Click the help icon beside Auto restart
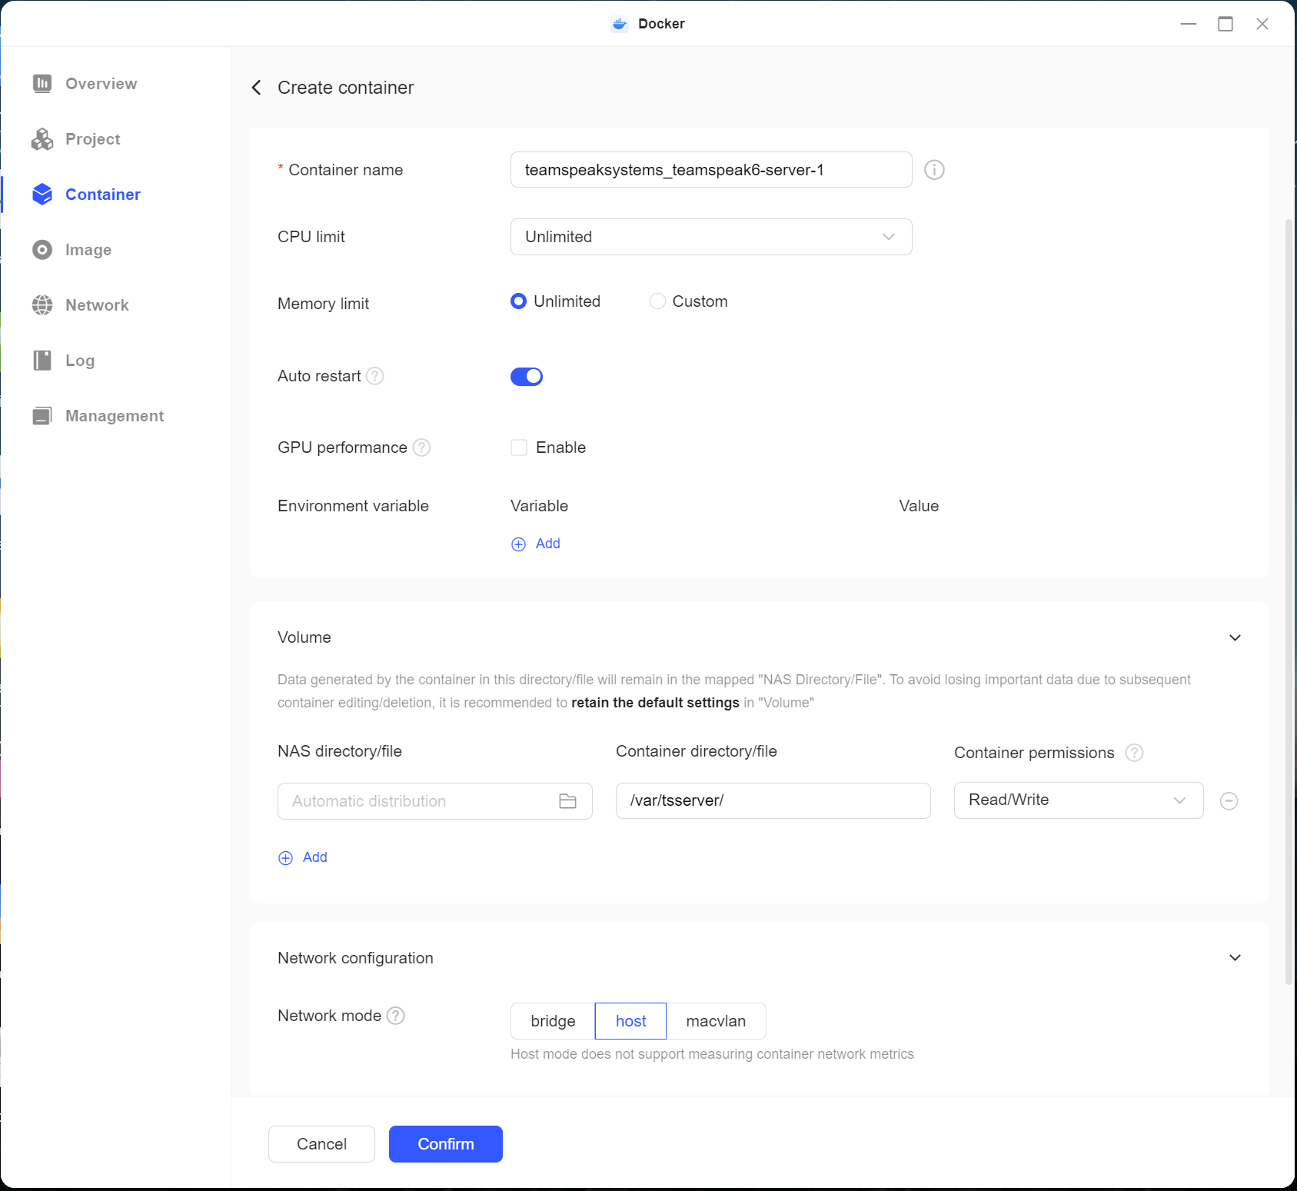Viewport: 1297px width, 1191px height. click(x=374, y=376)
